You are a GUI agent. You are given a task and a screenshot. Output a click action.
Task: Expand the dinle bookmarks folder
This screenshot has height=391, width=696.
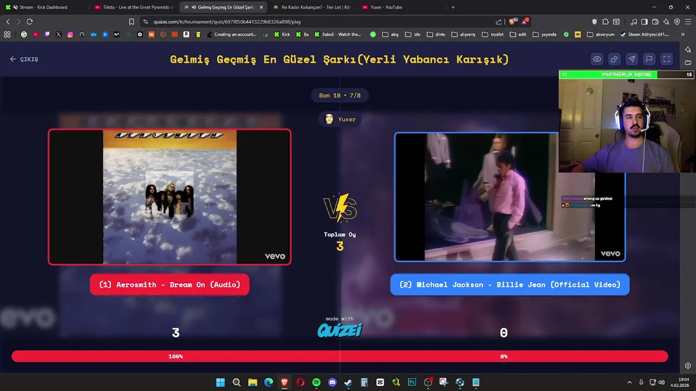pyautogui.click(x=436, y=34)
